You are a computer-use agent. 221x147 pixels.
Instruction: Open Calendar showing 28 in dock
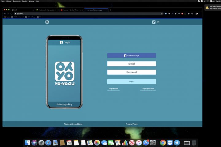(69, 143)
